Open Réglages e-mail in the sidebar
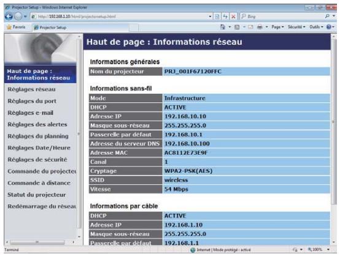Image resolution: width=340 pixels, height=257 pixels. point(30,113)
